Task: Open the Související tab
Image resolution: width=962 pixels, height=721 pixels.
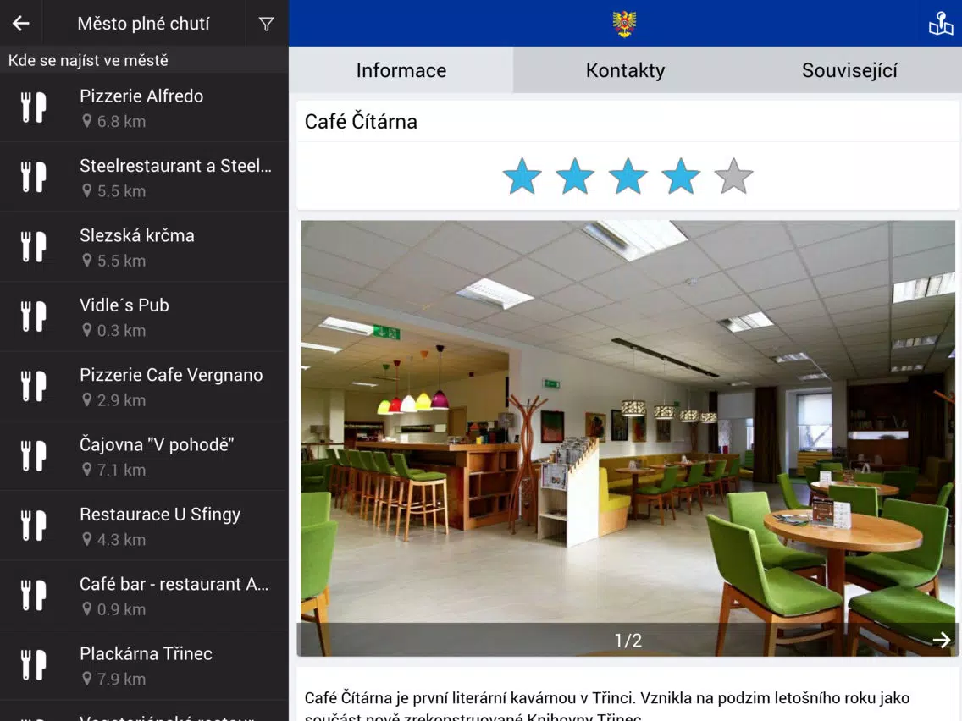Action: pos(849,70)
